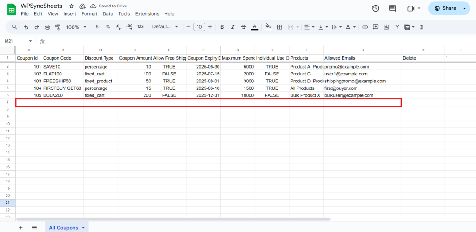Image resolution: width=476 pixels, height=232 pixels.
Task: Open the File menu
Action: pos(25,13)
